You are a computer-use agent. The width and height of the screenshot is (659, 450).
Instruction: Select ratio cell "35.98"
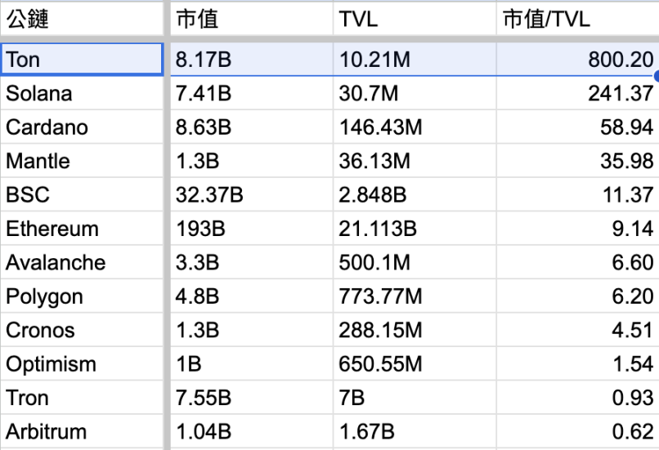click(x=578, y=161)
